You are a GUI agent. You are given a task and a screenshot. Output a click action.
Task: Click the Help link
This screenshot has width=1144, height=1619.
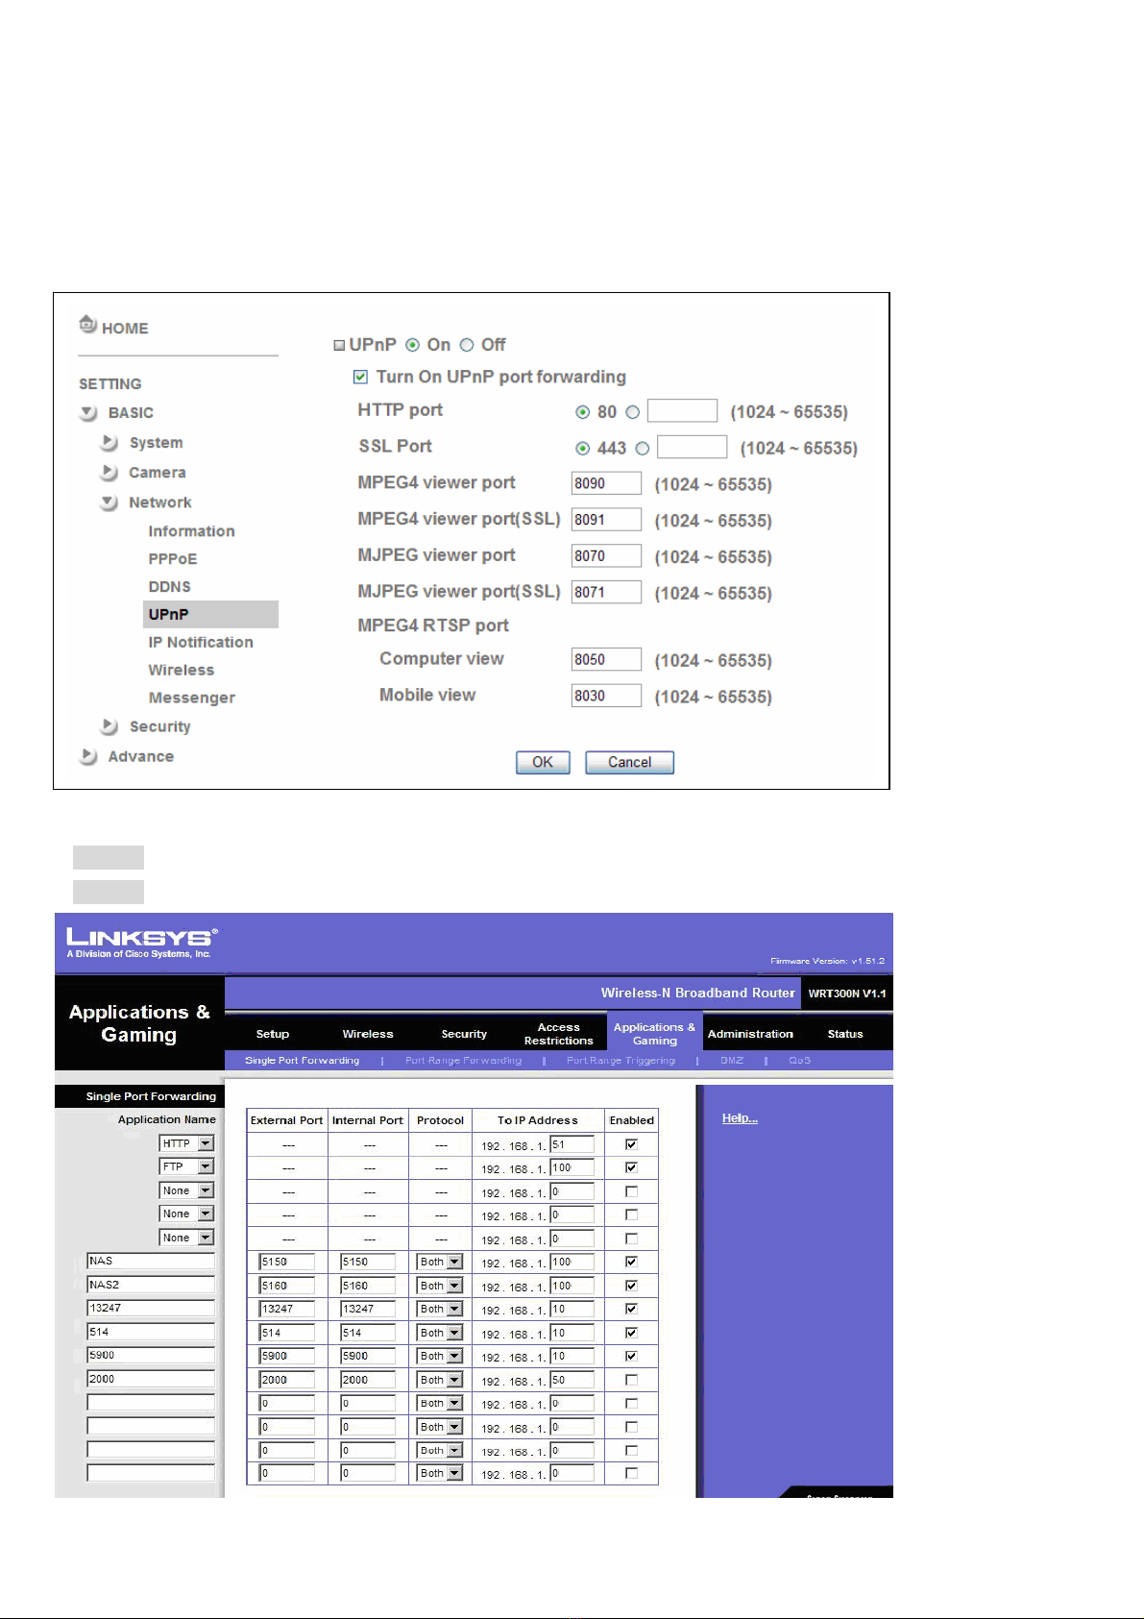(x=740, y=1118)
